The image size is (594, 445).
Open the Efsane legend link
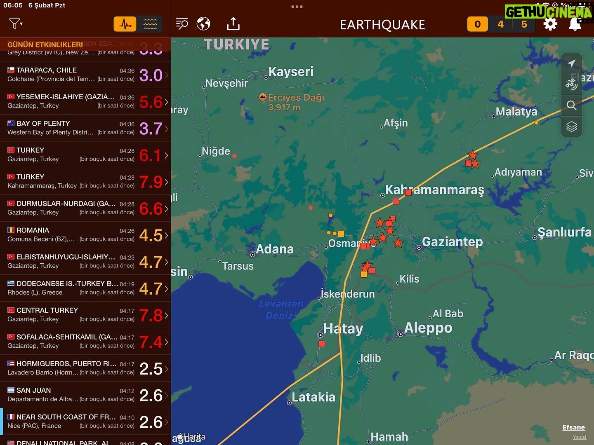point(573,427)
